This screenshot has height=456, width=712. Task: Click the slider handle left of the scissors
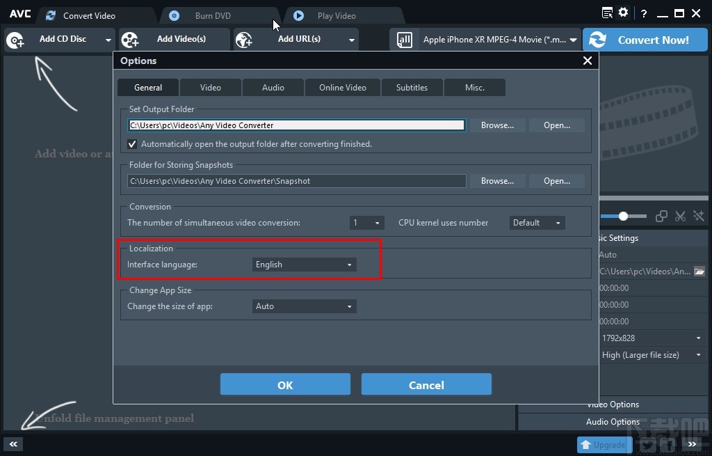[x=623, y=217]
